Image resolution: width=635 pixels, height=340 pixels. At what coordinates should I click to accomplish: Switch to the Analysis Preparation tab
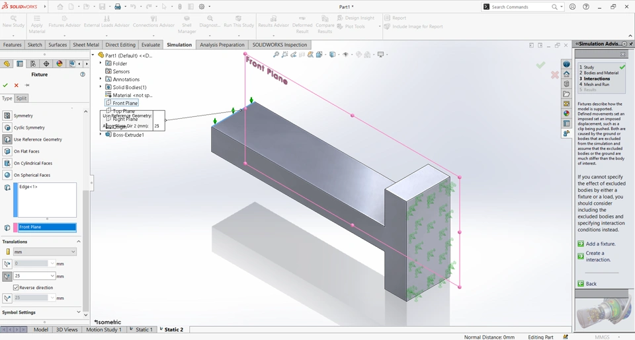(222, 45)
